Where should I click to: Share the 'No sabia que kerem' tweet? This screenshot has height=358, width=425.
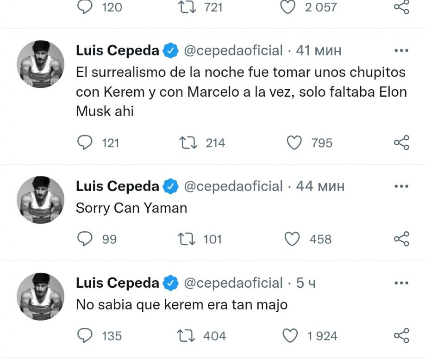coord(401,335)
